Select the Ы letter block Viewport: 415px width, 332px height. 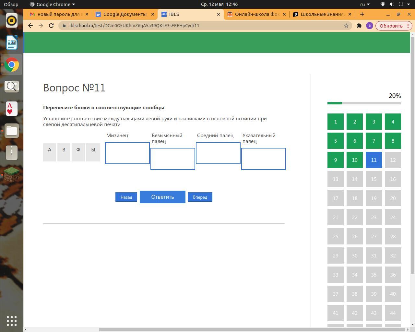[x=93, y=152]
